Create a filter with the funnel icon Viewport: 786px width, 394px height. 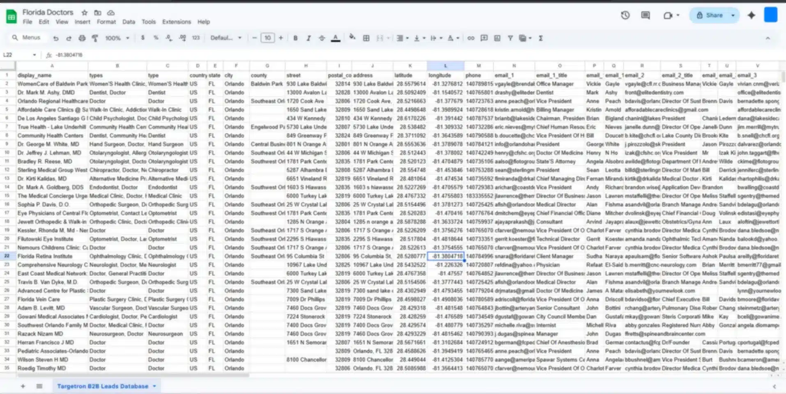(510, 38)
